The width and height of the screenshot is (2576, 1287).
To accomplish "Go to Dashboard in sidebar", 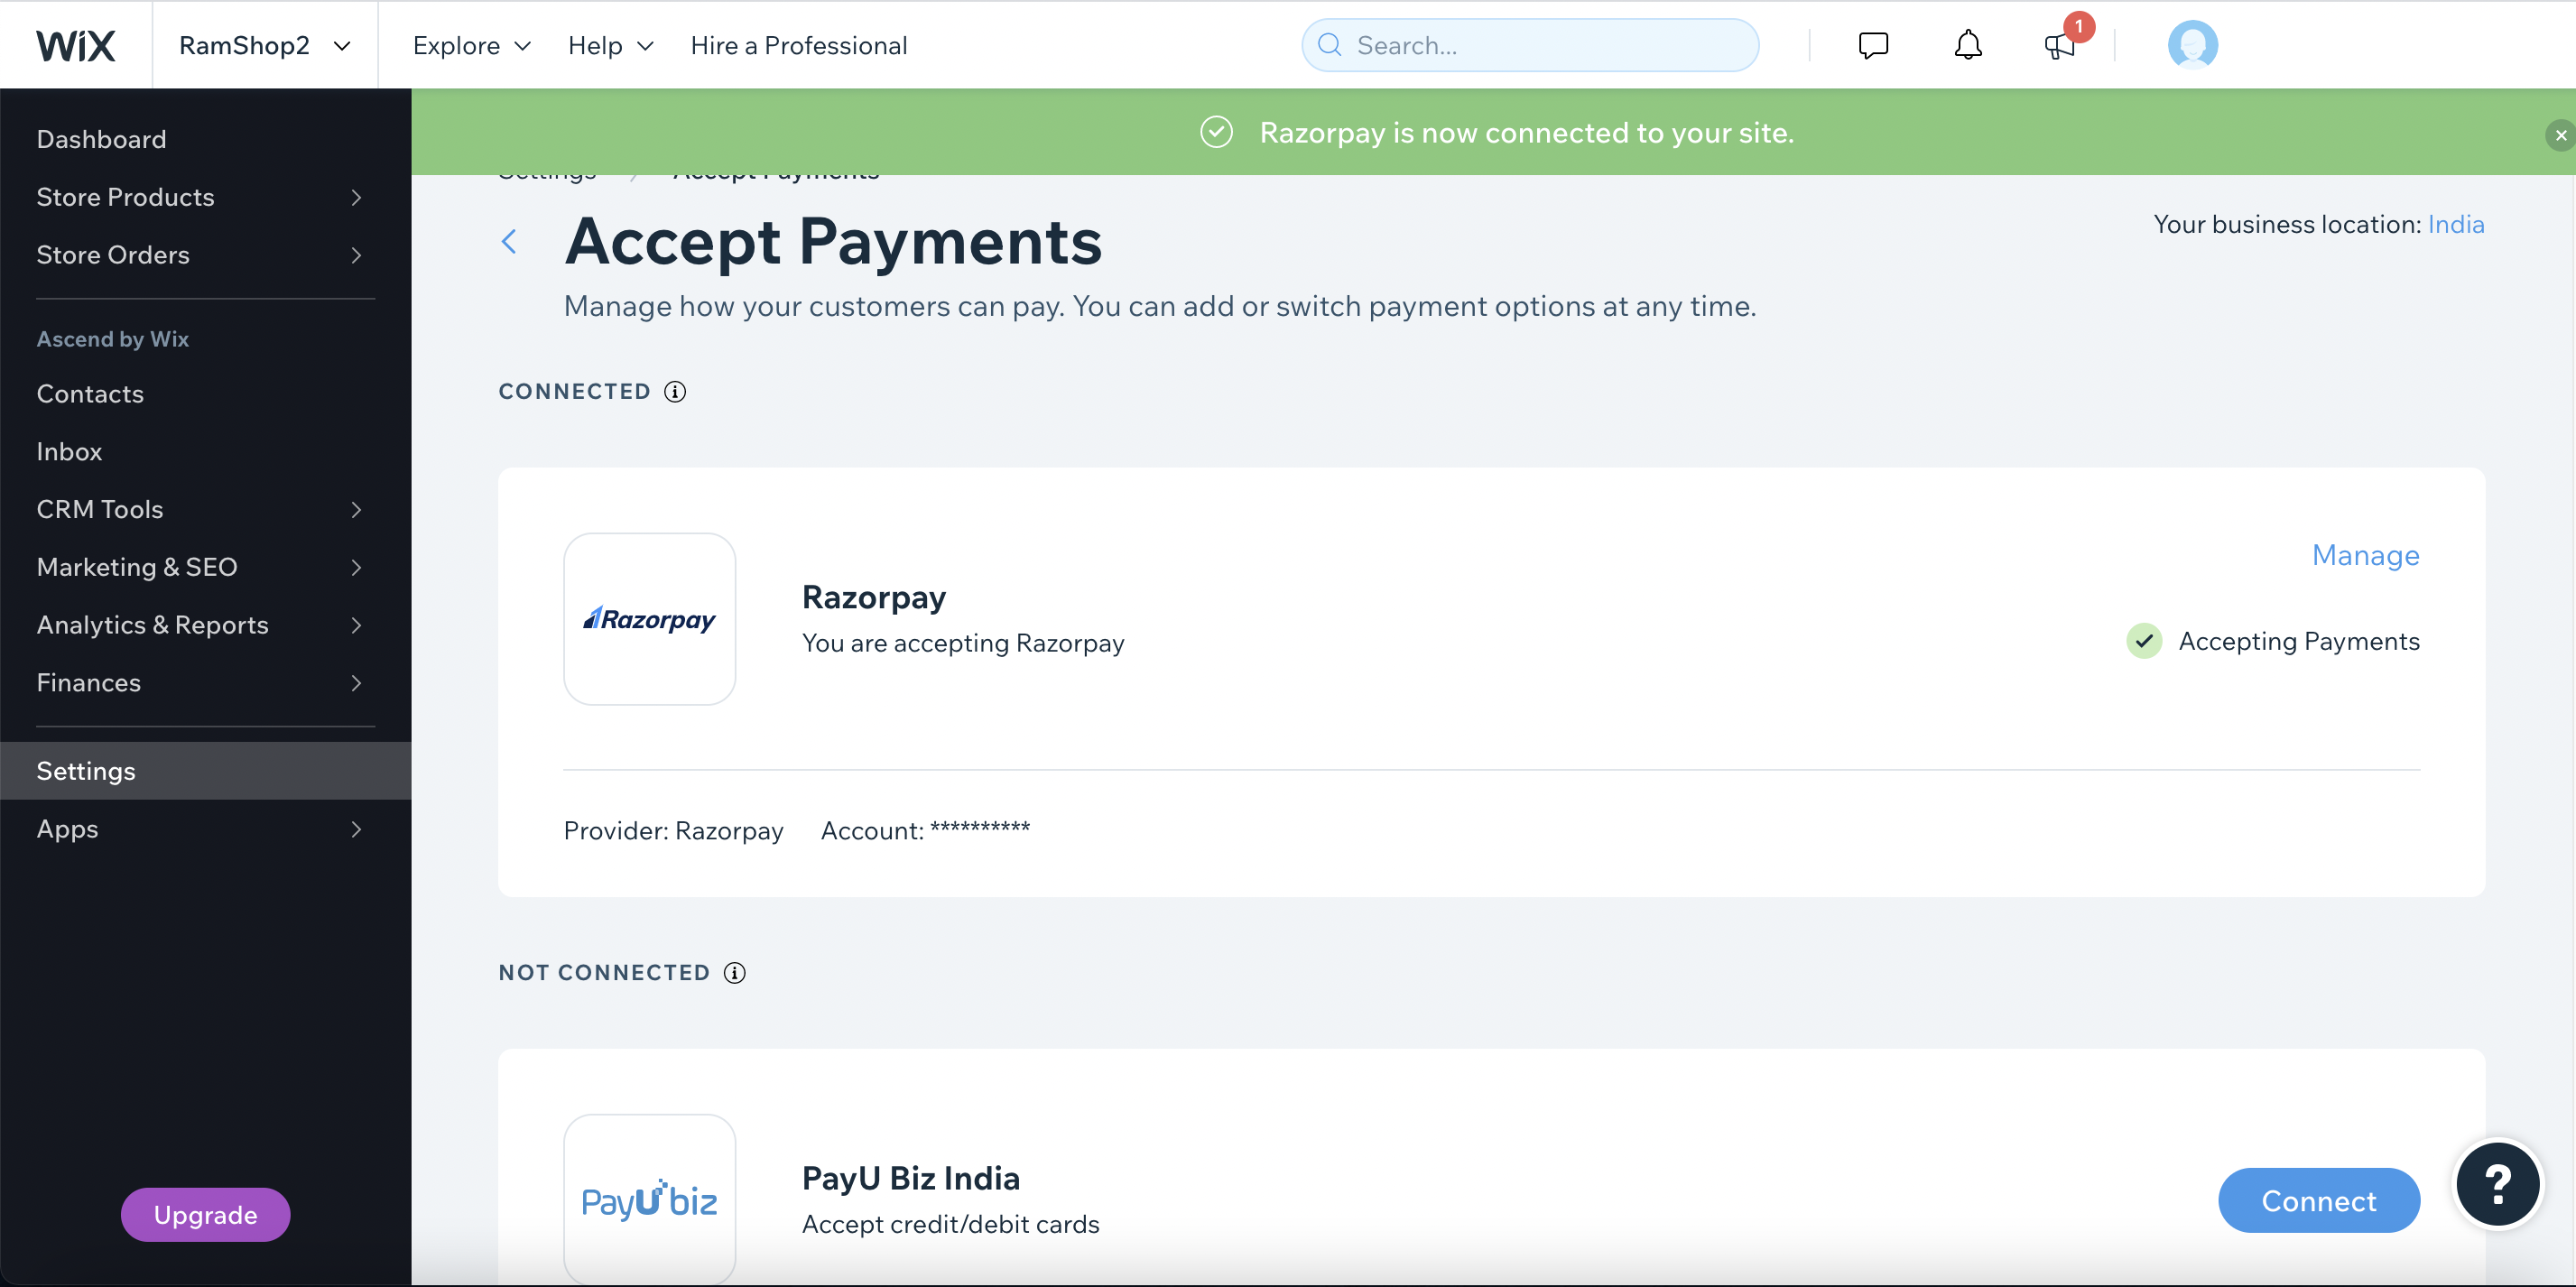I will point(101,139).
